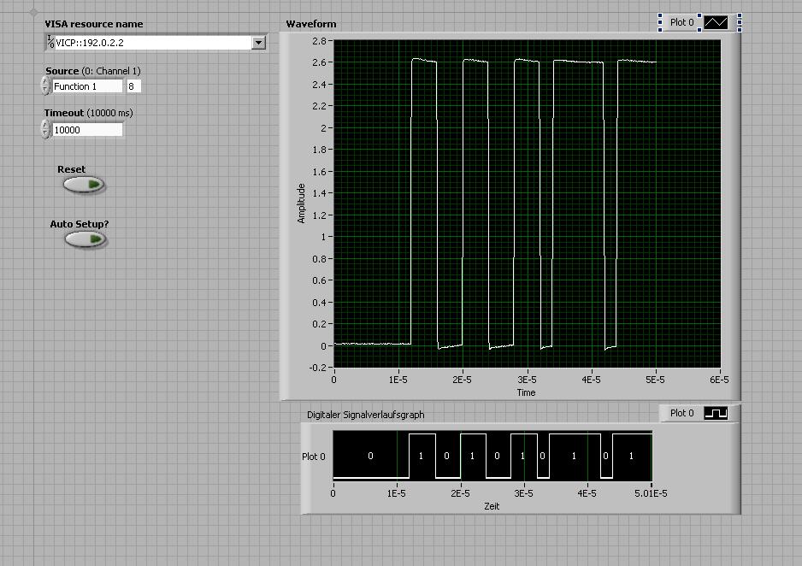Viewport: 802px width, 566px height.
Task: Click the Timeout increment/decrement stepper
Action: 45,130
